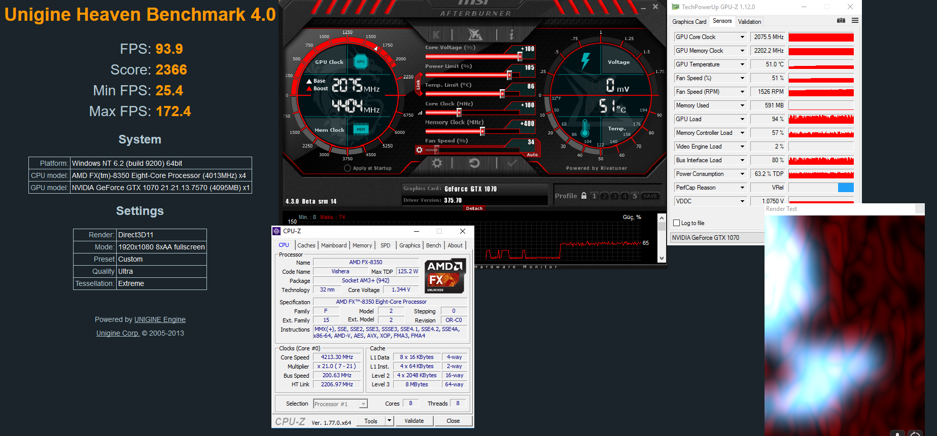
Task: Take a screenshot with the GPU-Z camera icon
Action: [841, 21]
